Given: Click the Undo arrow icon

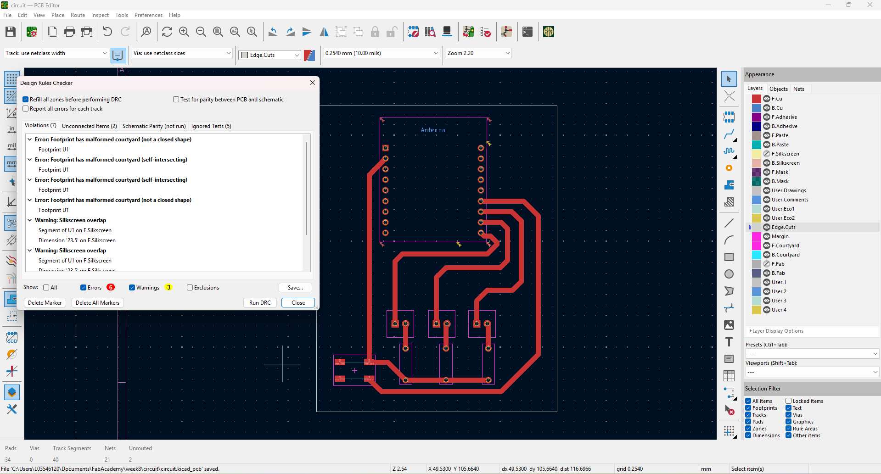Looking at the screenshot, I should 107,32.
